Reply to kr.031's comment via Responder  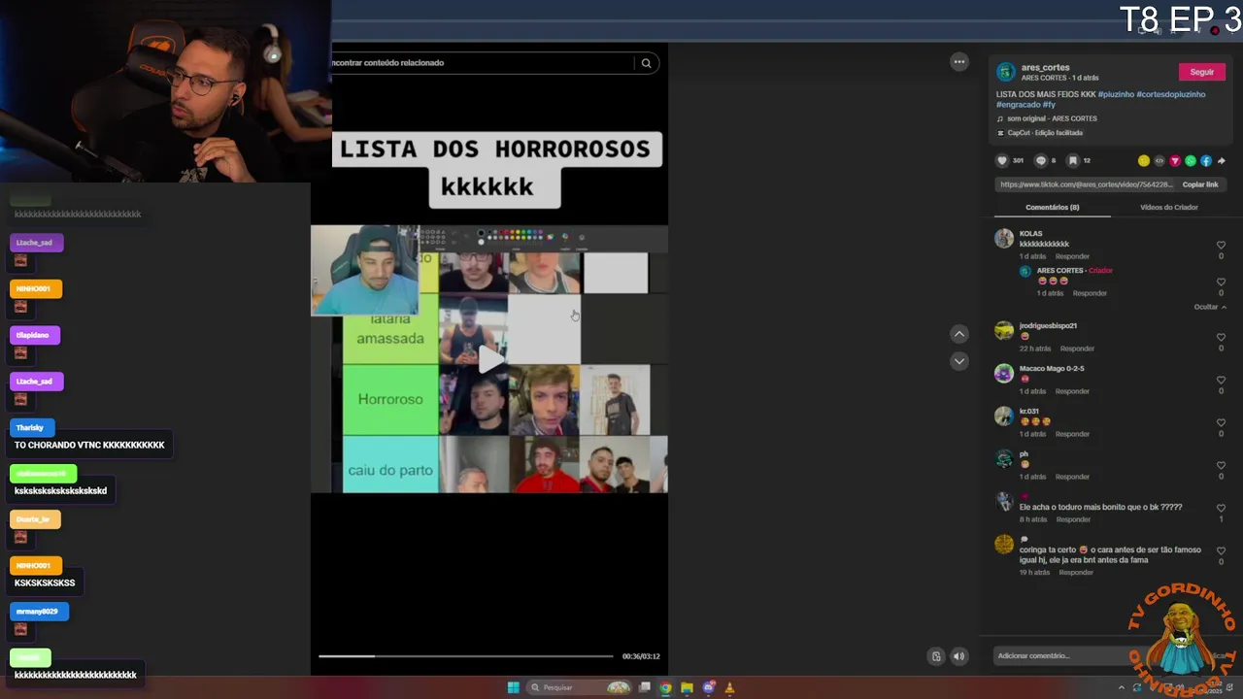click(x=1072, y=434)
